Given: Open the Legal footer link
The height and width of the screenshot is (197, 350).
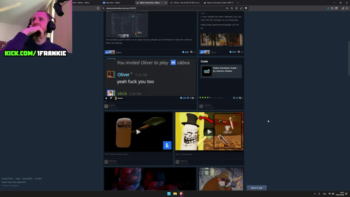Looking at the screenshot, I should (x=17, y=179).
